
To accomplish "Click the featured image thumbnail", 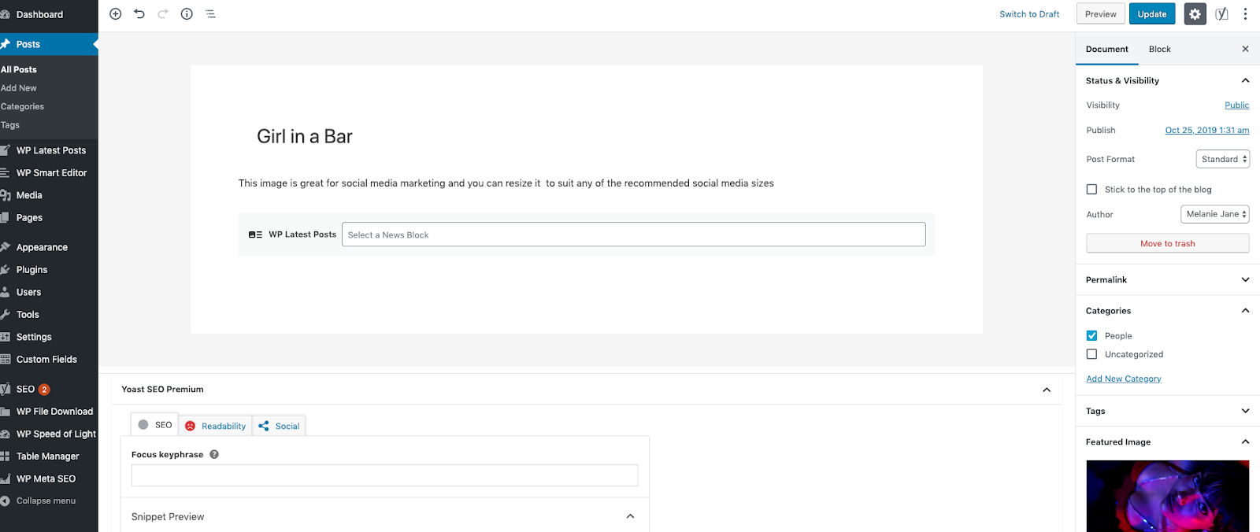I will pos(1167,496).
